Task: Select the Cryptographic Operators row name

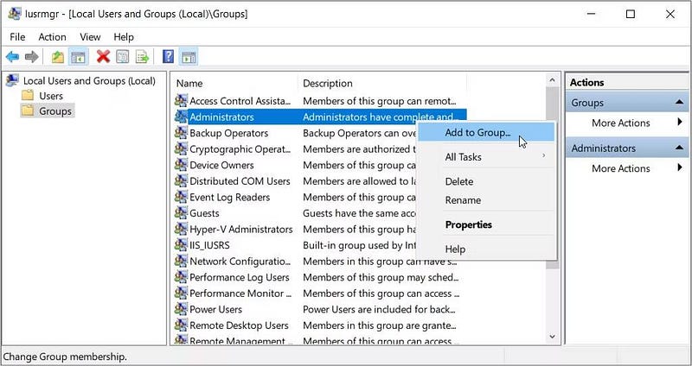Action: tap(240, 148)
